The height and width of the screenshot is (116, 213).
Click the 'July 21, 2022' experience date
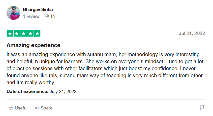63,91
